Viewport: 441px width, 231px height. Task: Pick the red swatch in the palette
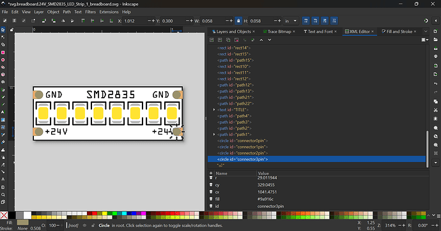95,214
